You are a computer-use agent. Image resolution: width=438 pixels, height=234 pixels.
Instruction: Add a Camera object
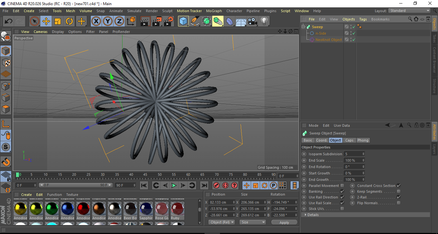pos(252,21)
